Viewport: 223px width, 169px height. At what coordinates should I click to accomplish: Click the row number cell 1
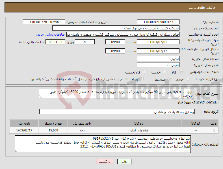tap(214, 130)
